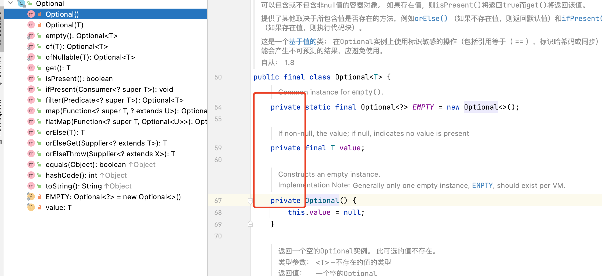The height and width of the screenshot is (276, 602).
Task: Click the public visibility icon beside isPresent()
Action: click(39, 79)
